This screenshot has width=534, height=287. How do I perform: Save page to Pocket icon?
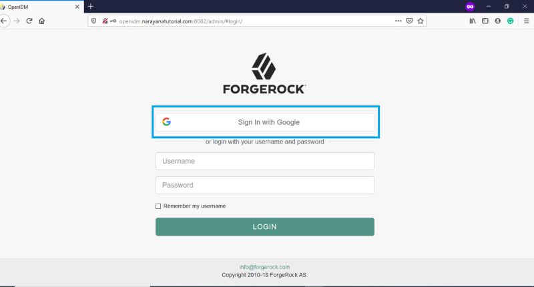pyautogui.click(x=409, y=21)
